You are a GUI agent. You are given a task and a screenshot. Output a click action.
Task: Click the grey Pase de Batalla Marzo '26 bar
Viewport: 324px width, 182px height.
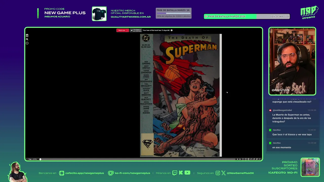[173, 13]
